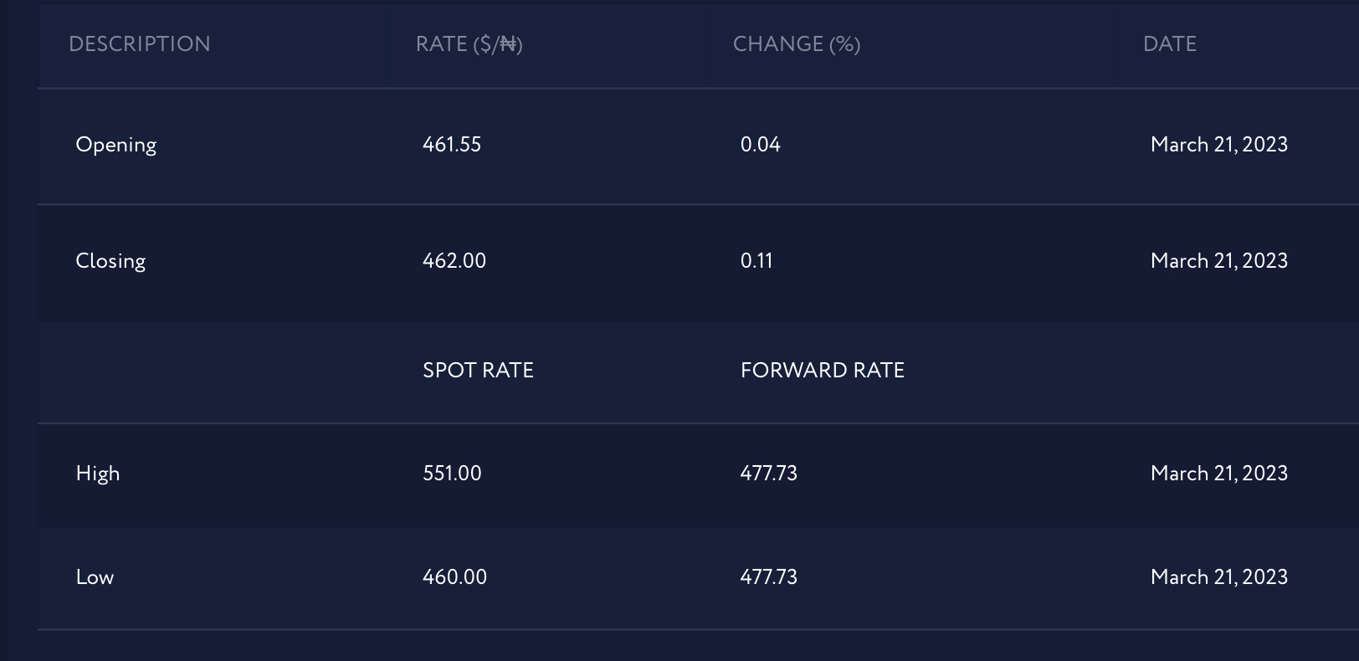Select the Closing row label

pos(110,261)
